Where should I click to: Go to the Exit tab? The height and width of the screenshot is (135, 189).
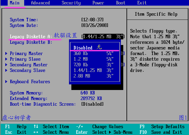click(142, 3)
